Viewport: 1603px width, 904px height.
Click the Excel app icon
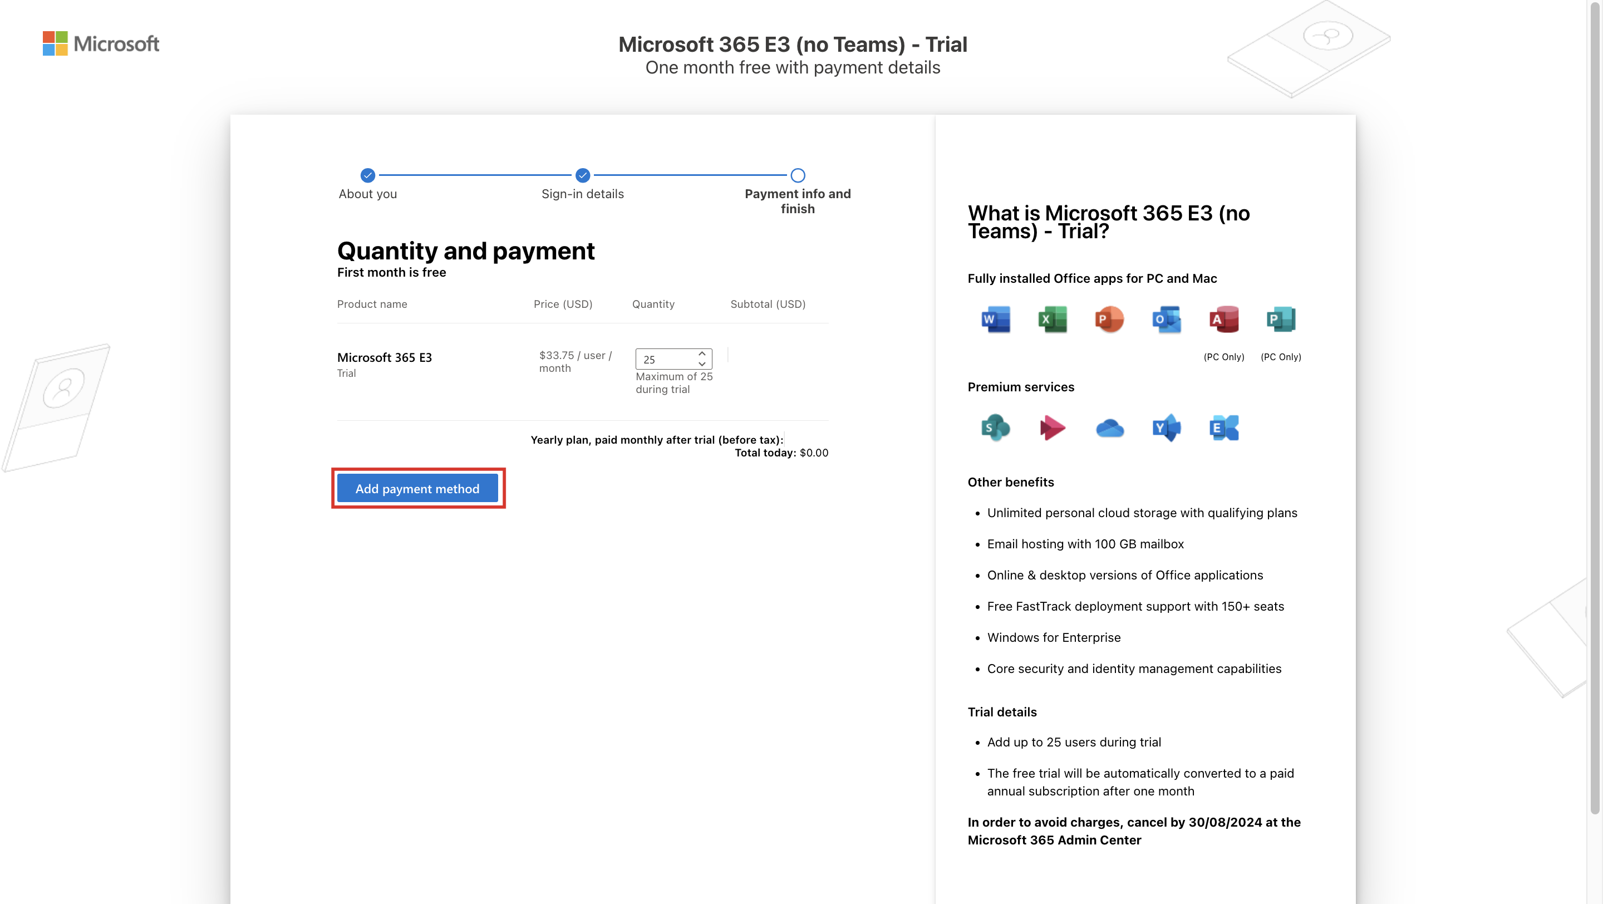click(x=1053, y=319)
